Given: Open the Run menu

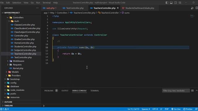Looking at the screenshot, I should 38,3.
